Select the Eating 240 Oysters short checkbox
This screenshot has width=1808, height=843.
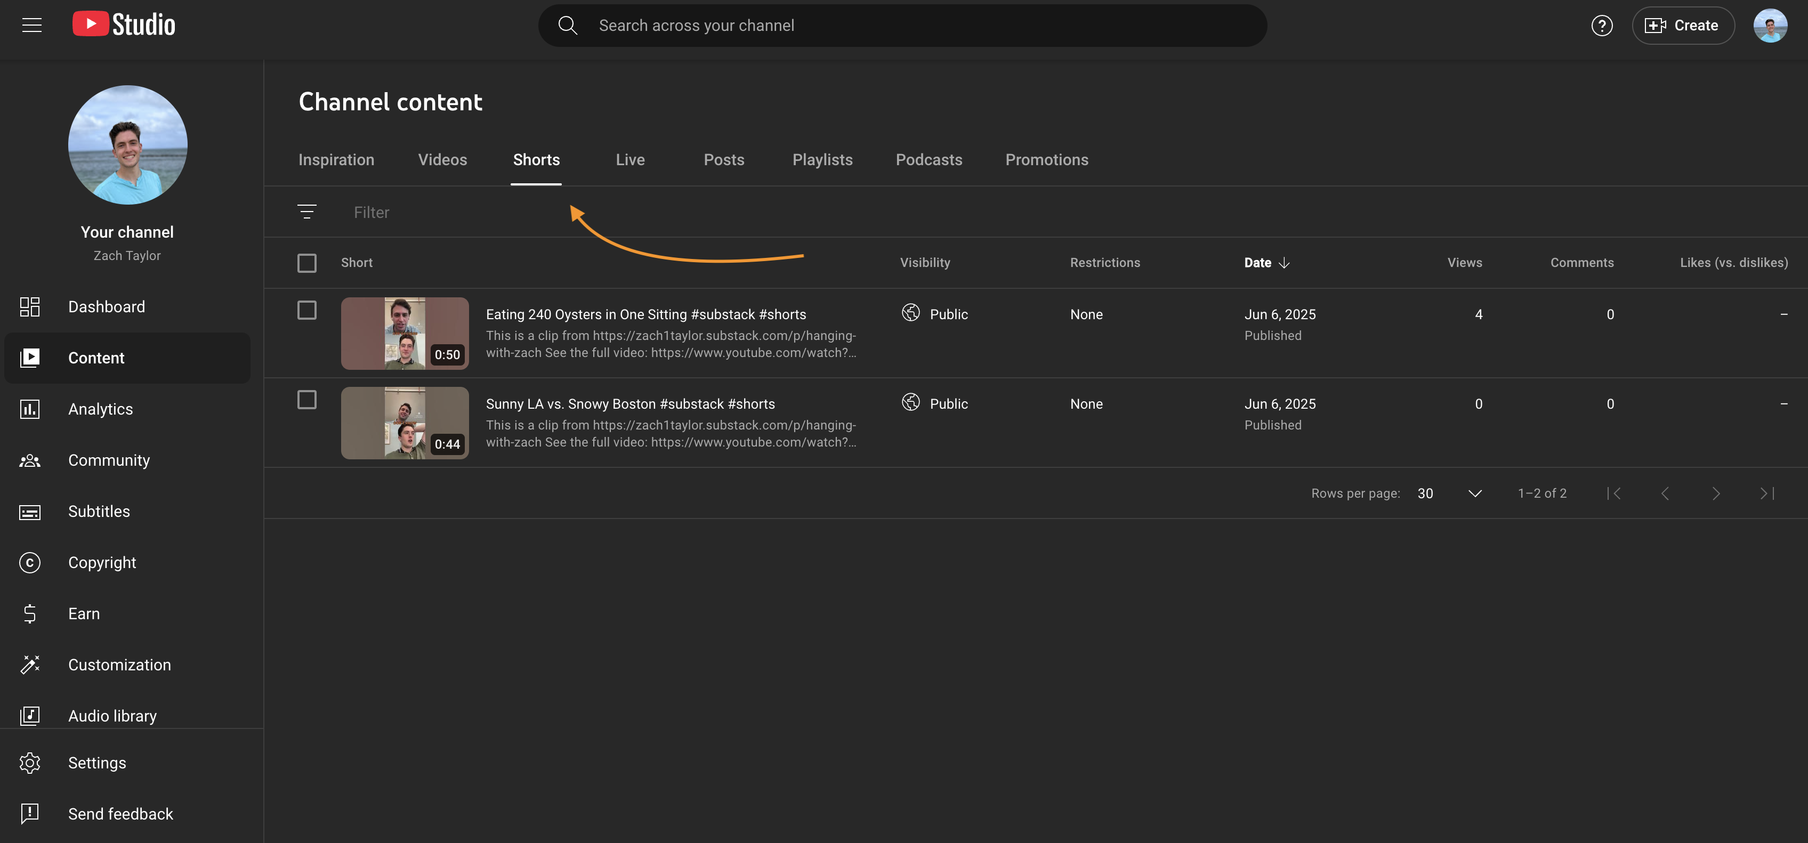tap(306, 310)
